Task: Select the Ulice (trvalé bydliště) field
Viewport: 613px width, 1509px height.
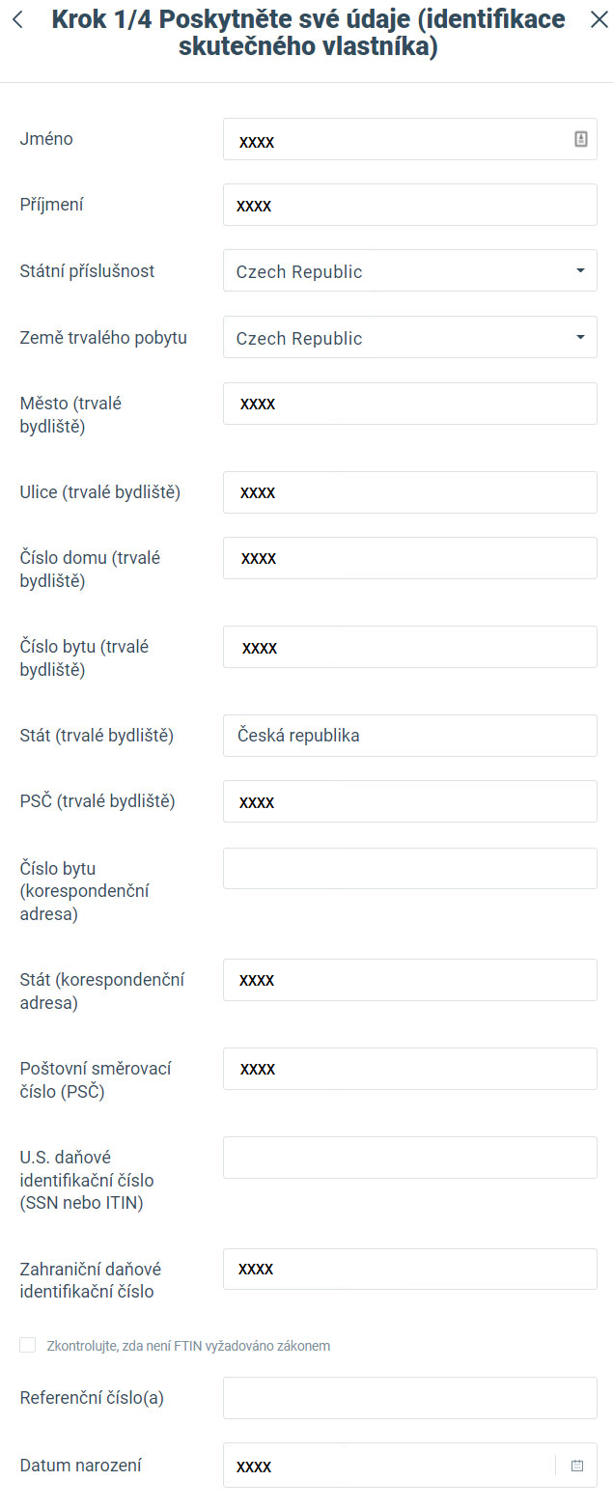Action: pyautogui.click(x=409, y=492)
